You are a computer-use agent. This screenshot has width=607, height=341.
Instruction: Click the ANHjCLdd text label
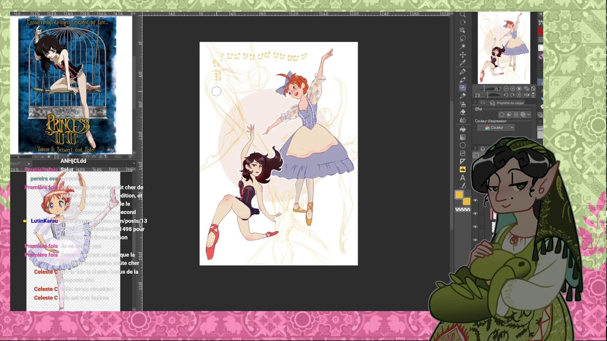[73, 161]
